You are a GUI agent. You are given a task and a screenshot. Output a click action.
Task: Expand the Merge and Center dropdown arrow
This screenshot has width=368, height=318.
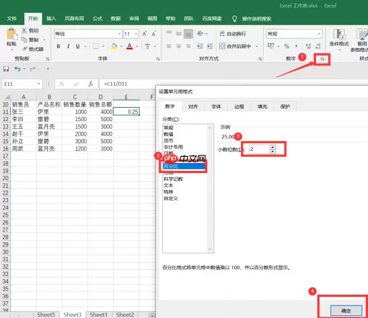click(x=257, y=47)
